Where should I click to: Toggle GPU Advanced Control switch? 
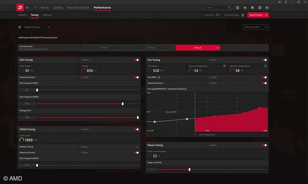(x=136, y=77)
